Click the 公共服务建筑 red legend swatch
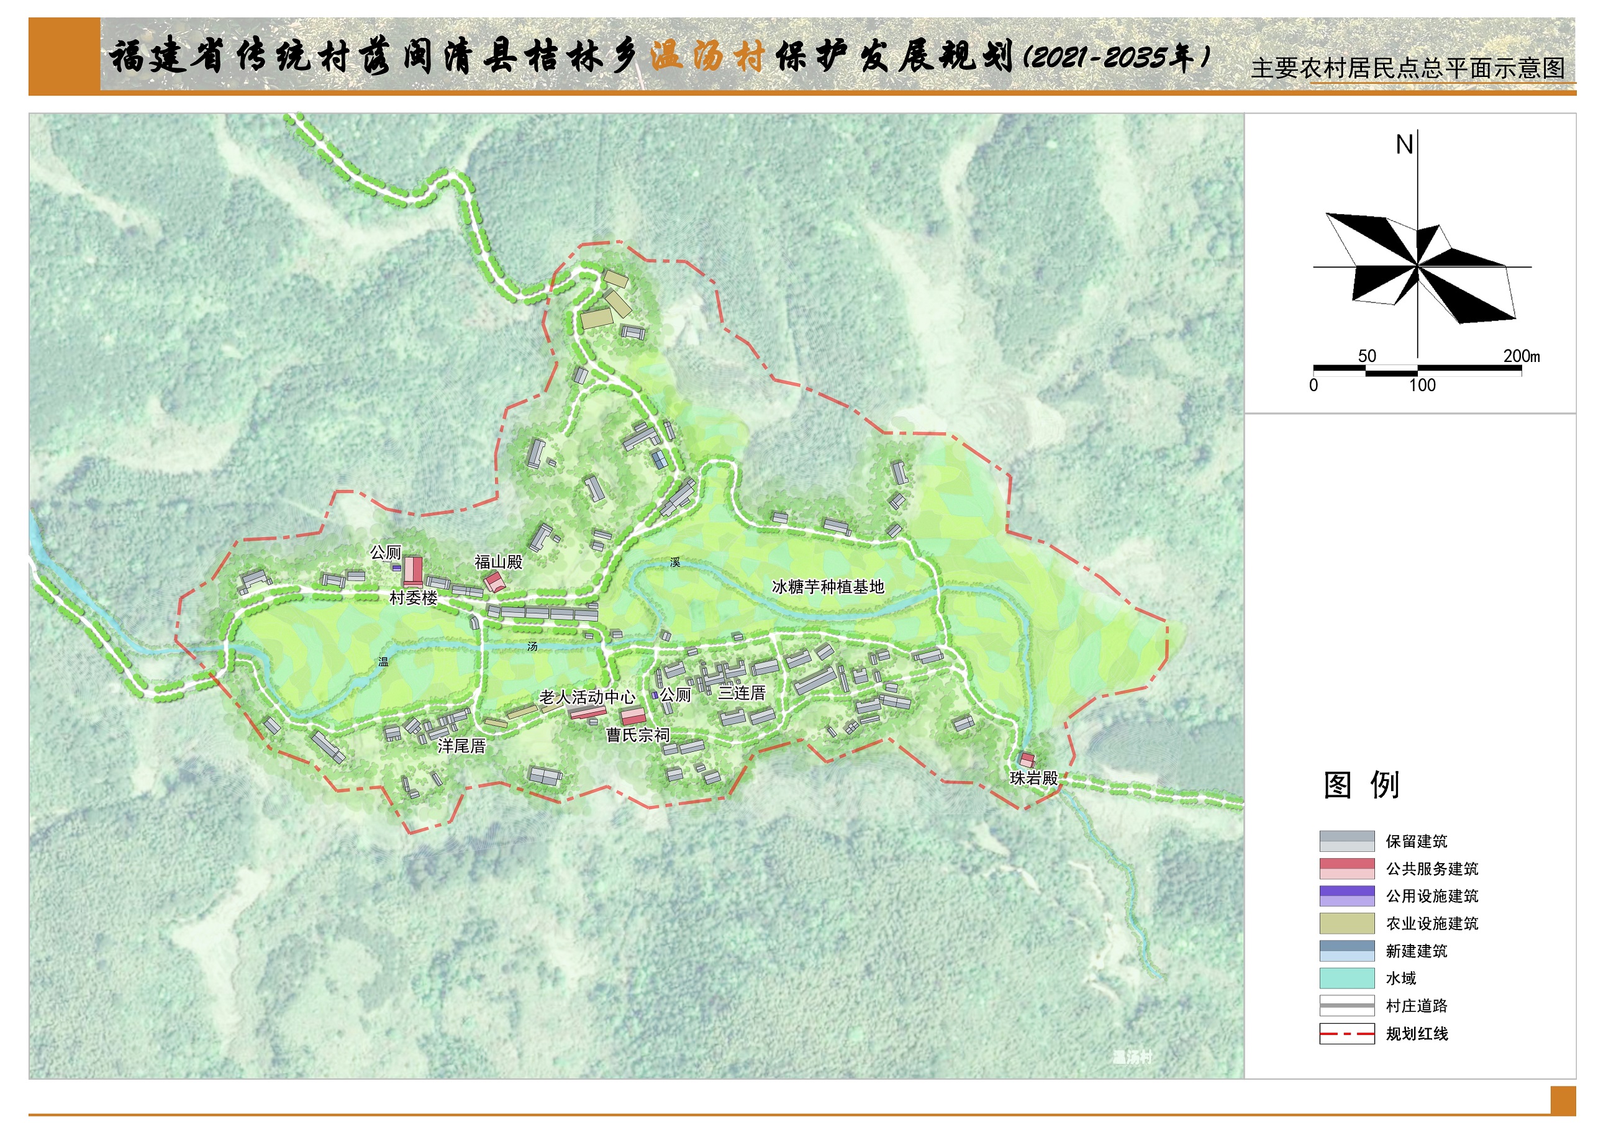Screen dimensions: 1606x1135 click(1346, 869)
